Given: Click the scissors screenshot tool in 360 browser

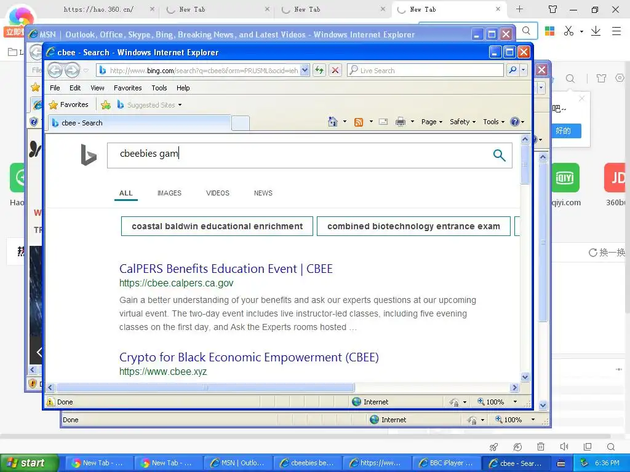Looking at the screenshot, I should [568, 31].
